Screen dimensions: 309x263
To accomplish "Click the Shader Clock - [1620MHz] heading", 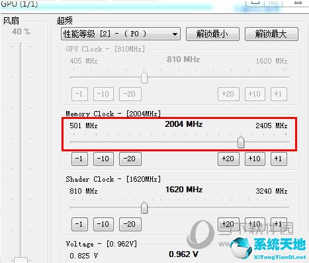I will pyautogui.click(x=113, y=179).
